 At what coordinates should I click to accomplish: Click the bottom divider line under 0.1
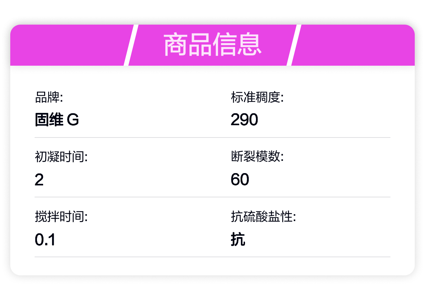pyautogui.click(x=212, y=257)
